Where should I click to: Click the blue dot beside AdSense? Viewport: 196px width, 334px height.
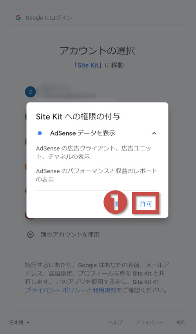point(40,133)
